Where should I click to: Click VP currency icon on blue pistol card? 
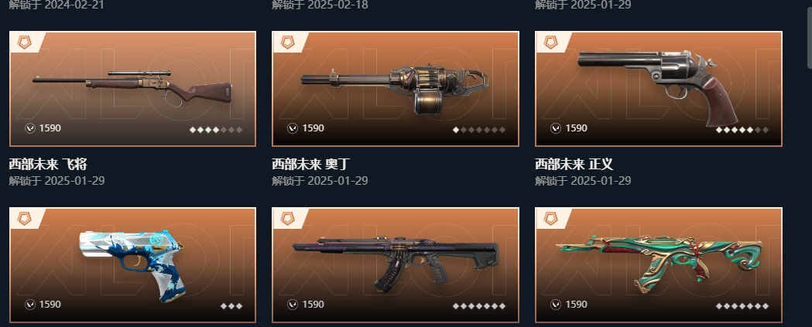coord(29,305)
